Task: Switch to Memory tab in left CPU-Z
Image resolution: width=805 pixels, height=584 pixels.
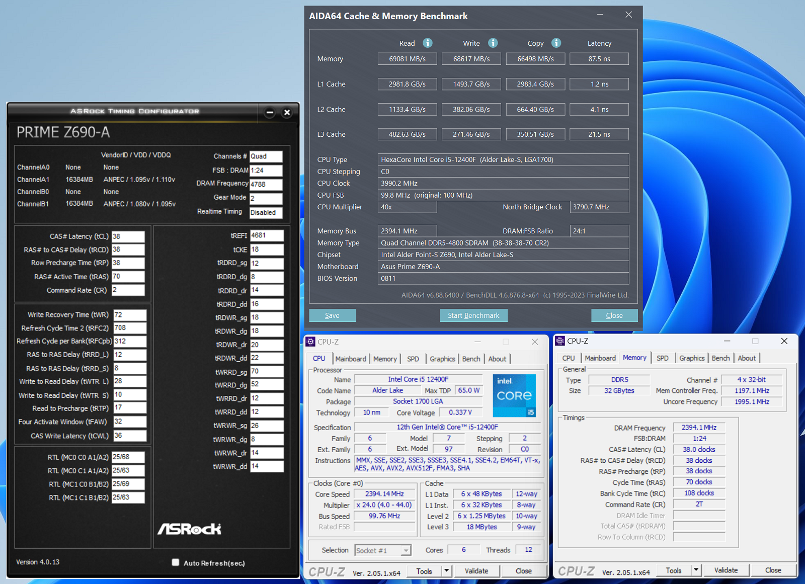Action: pos(385,359)
